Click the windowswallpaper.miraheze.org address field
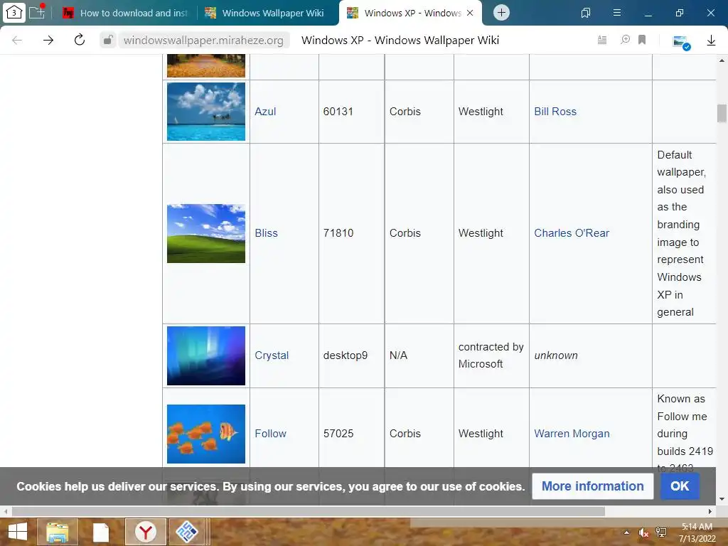This screenshot has height=546, width=728. [203, 41]
